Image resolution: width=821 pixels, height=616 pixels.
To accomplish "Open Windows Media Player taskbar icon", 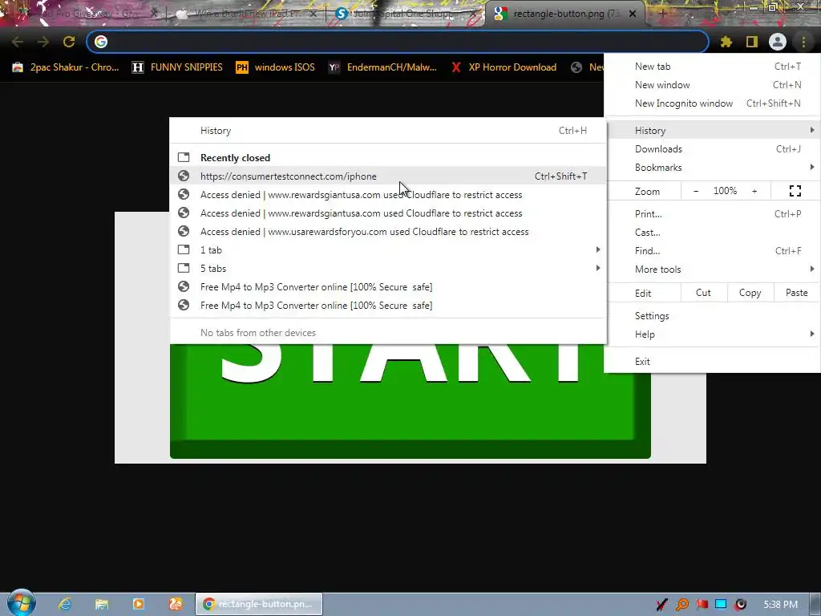I will tap(138, 604).
